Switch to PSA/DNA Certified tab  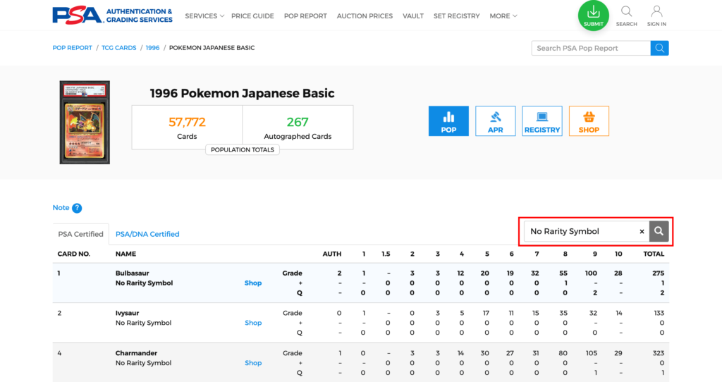[147, 234]
